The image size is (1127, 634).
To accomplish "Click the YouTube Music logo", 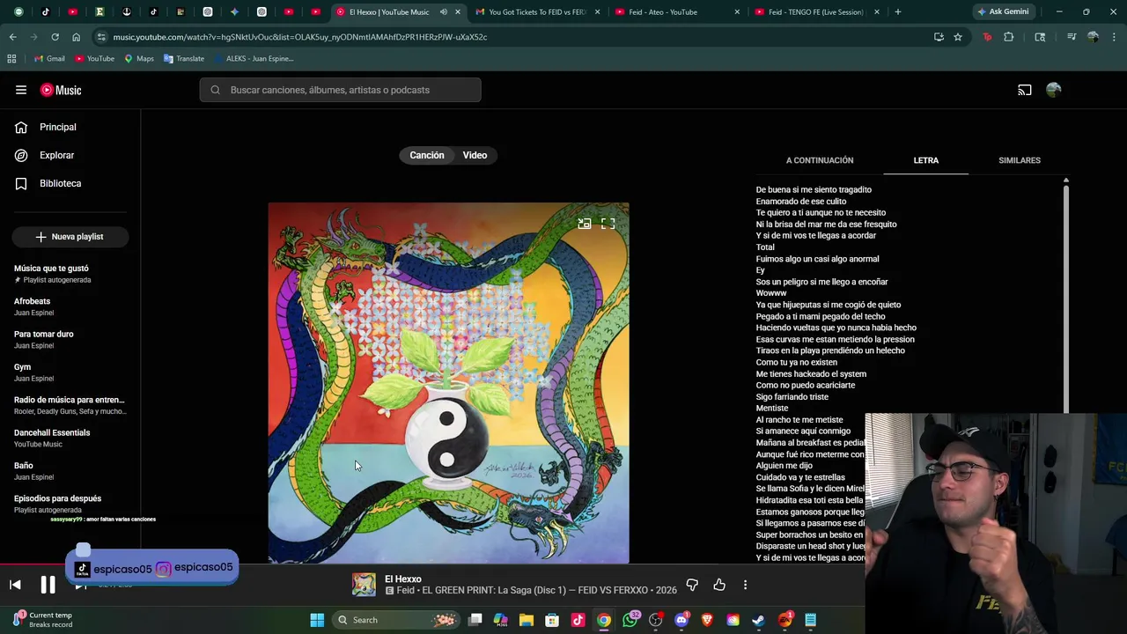I will coord(61,90).
